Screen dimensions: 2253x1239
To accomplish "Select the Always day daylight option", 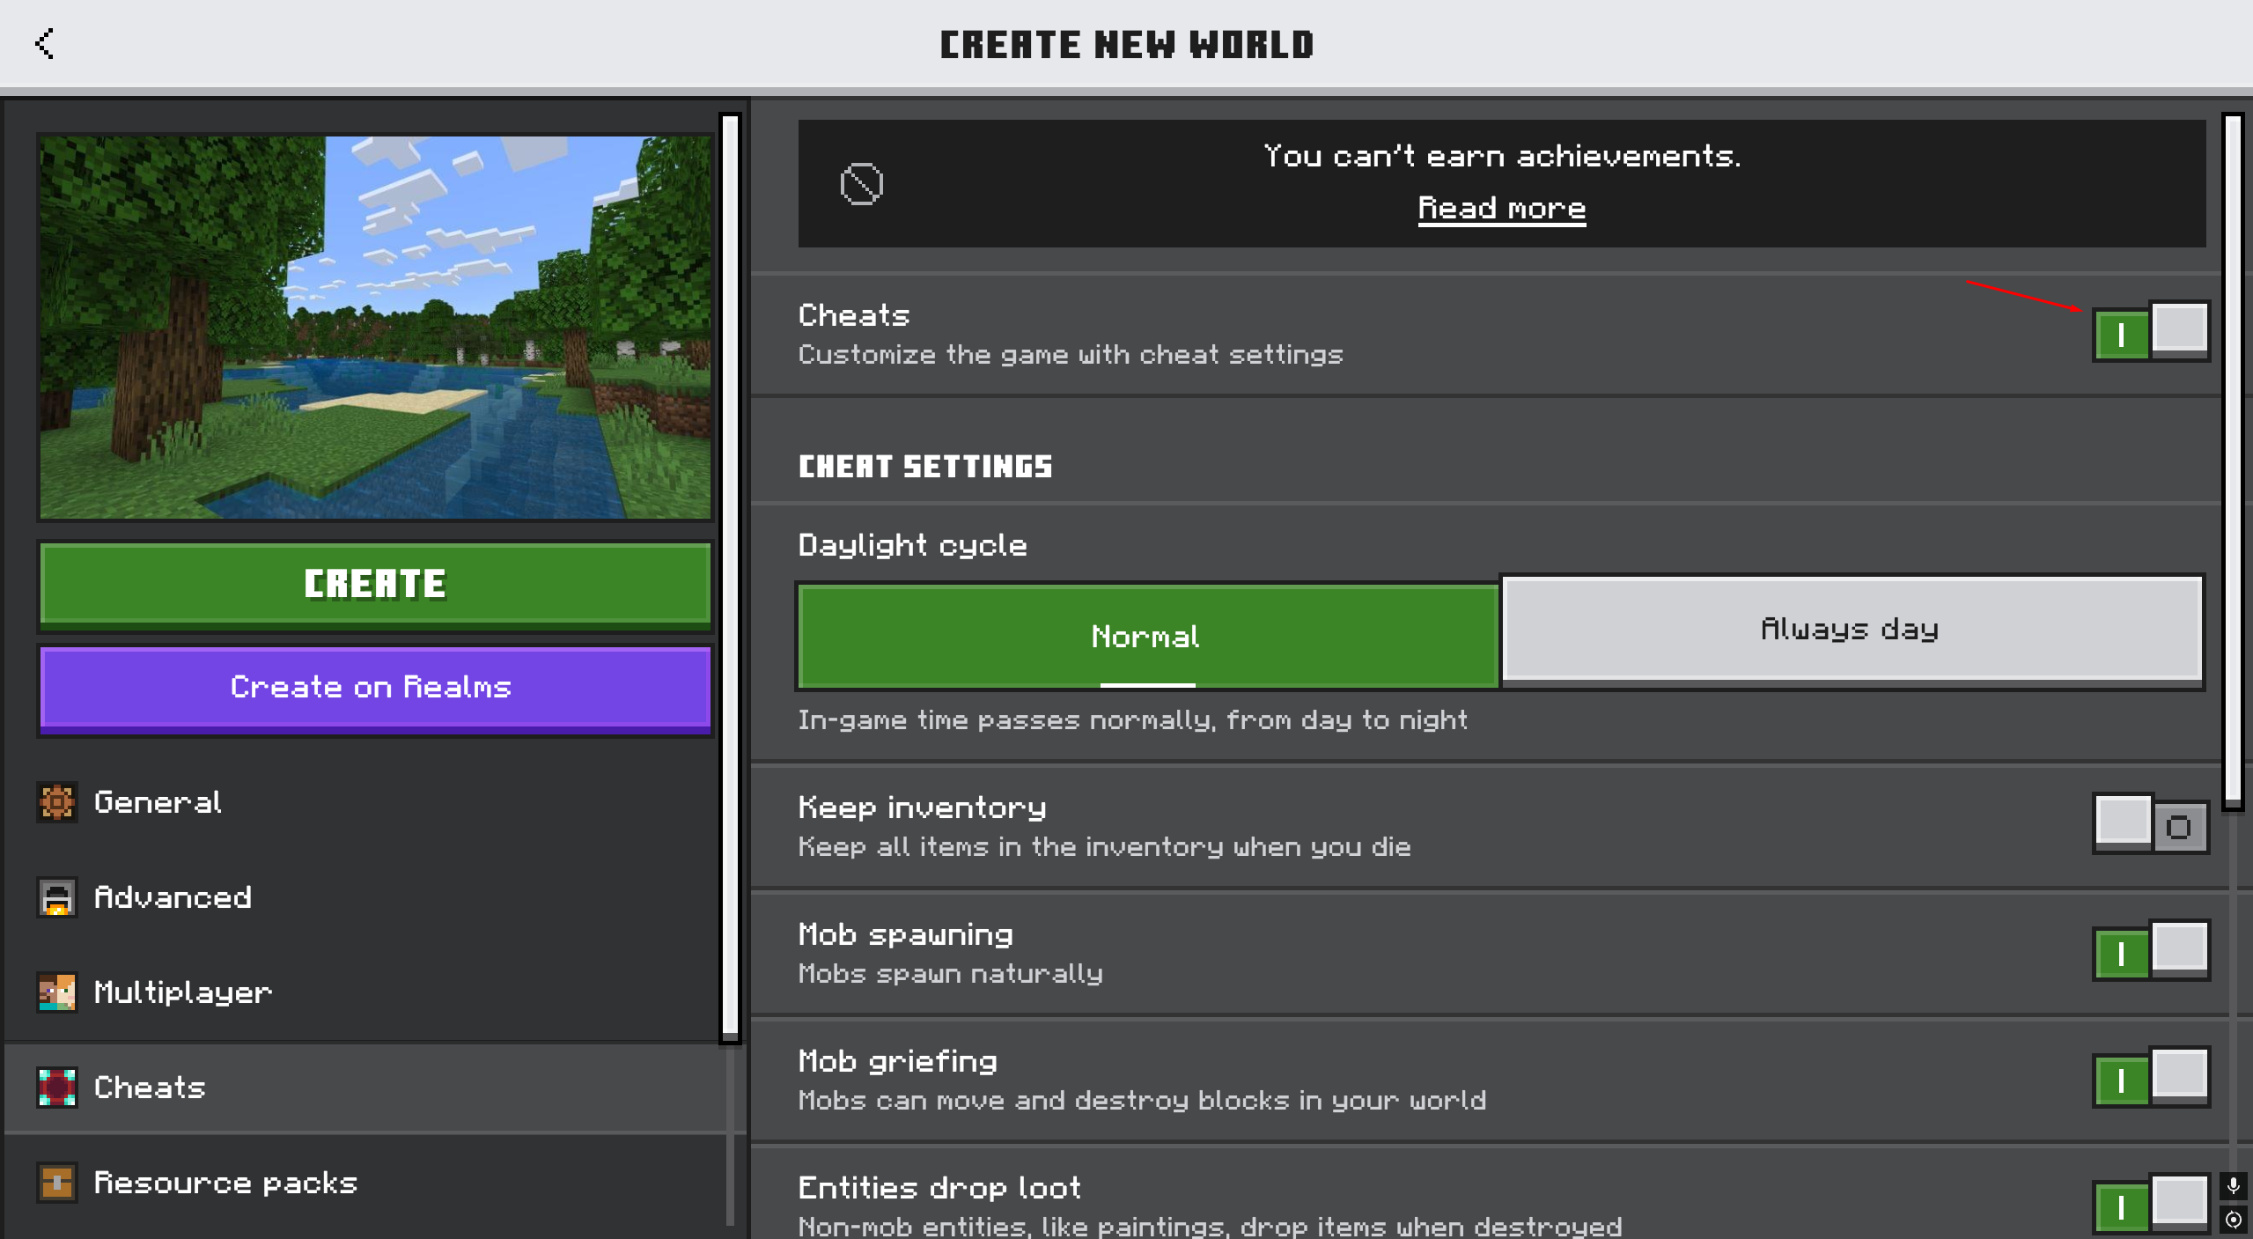I will tap(1847, 628).
